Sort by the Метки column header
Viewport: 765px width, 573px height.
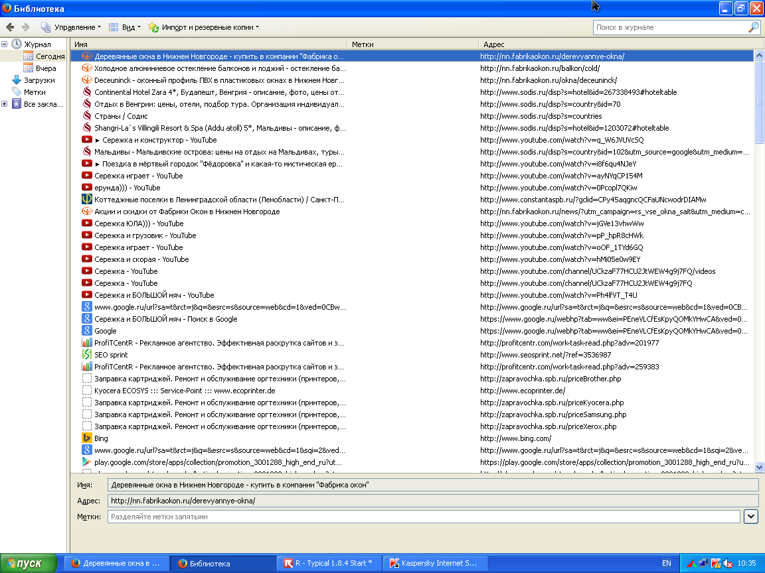tap(413, 44)
